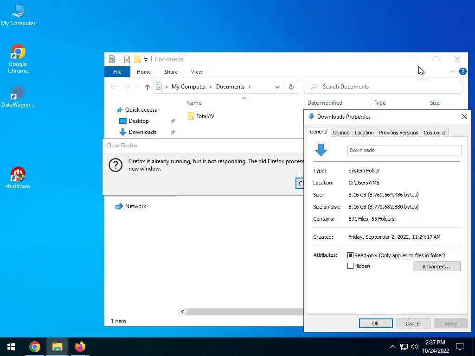Open the View ribbon tab

click(x=197, y=72)
